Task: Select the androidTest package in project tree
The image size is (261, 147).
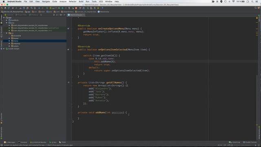Action: click(x=35, y=28)
